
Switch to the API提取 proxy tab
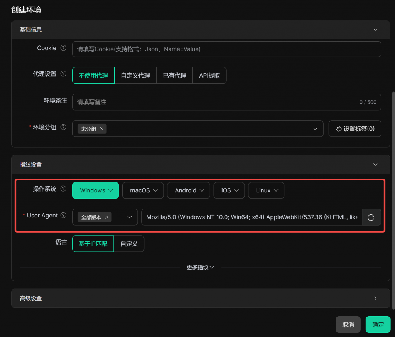(209, 76)
